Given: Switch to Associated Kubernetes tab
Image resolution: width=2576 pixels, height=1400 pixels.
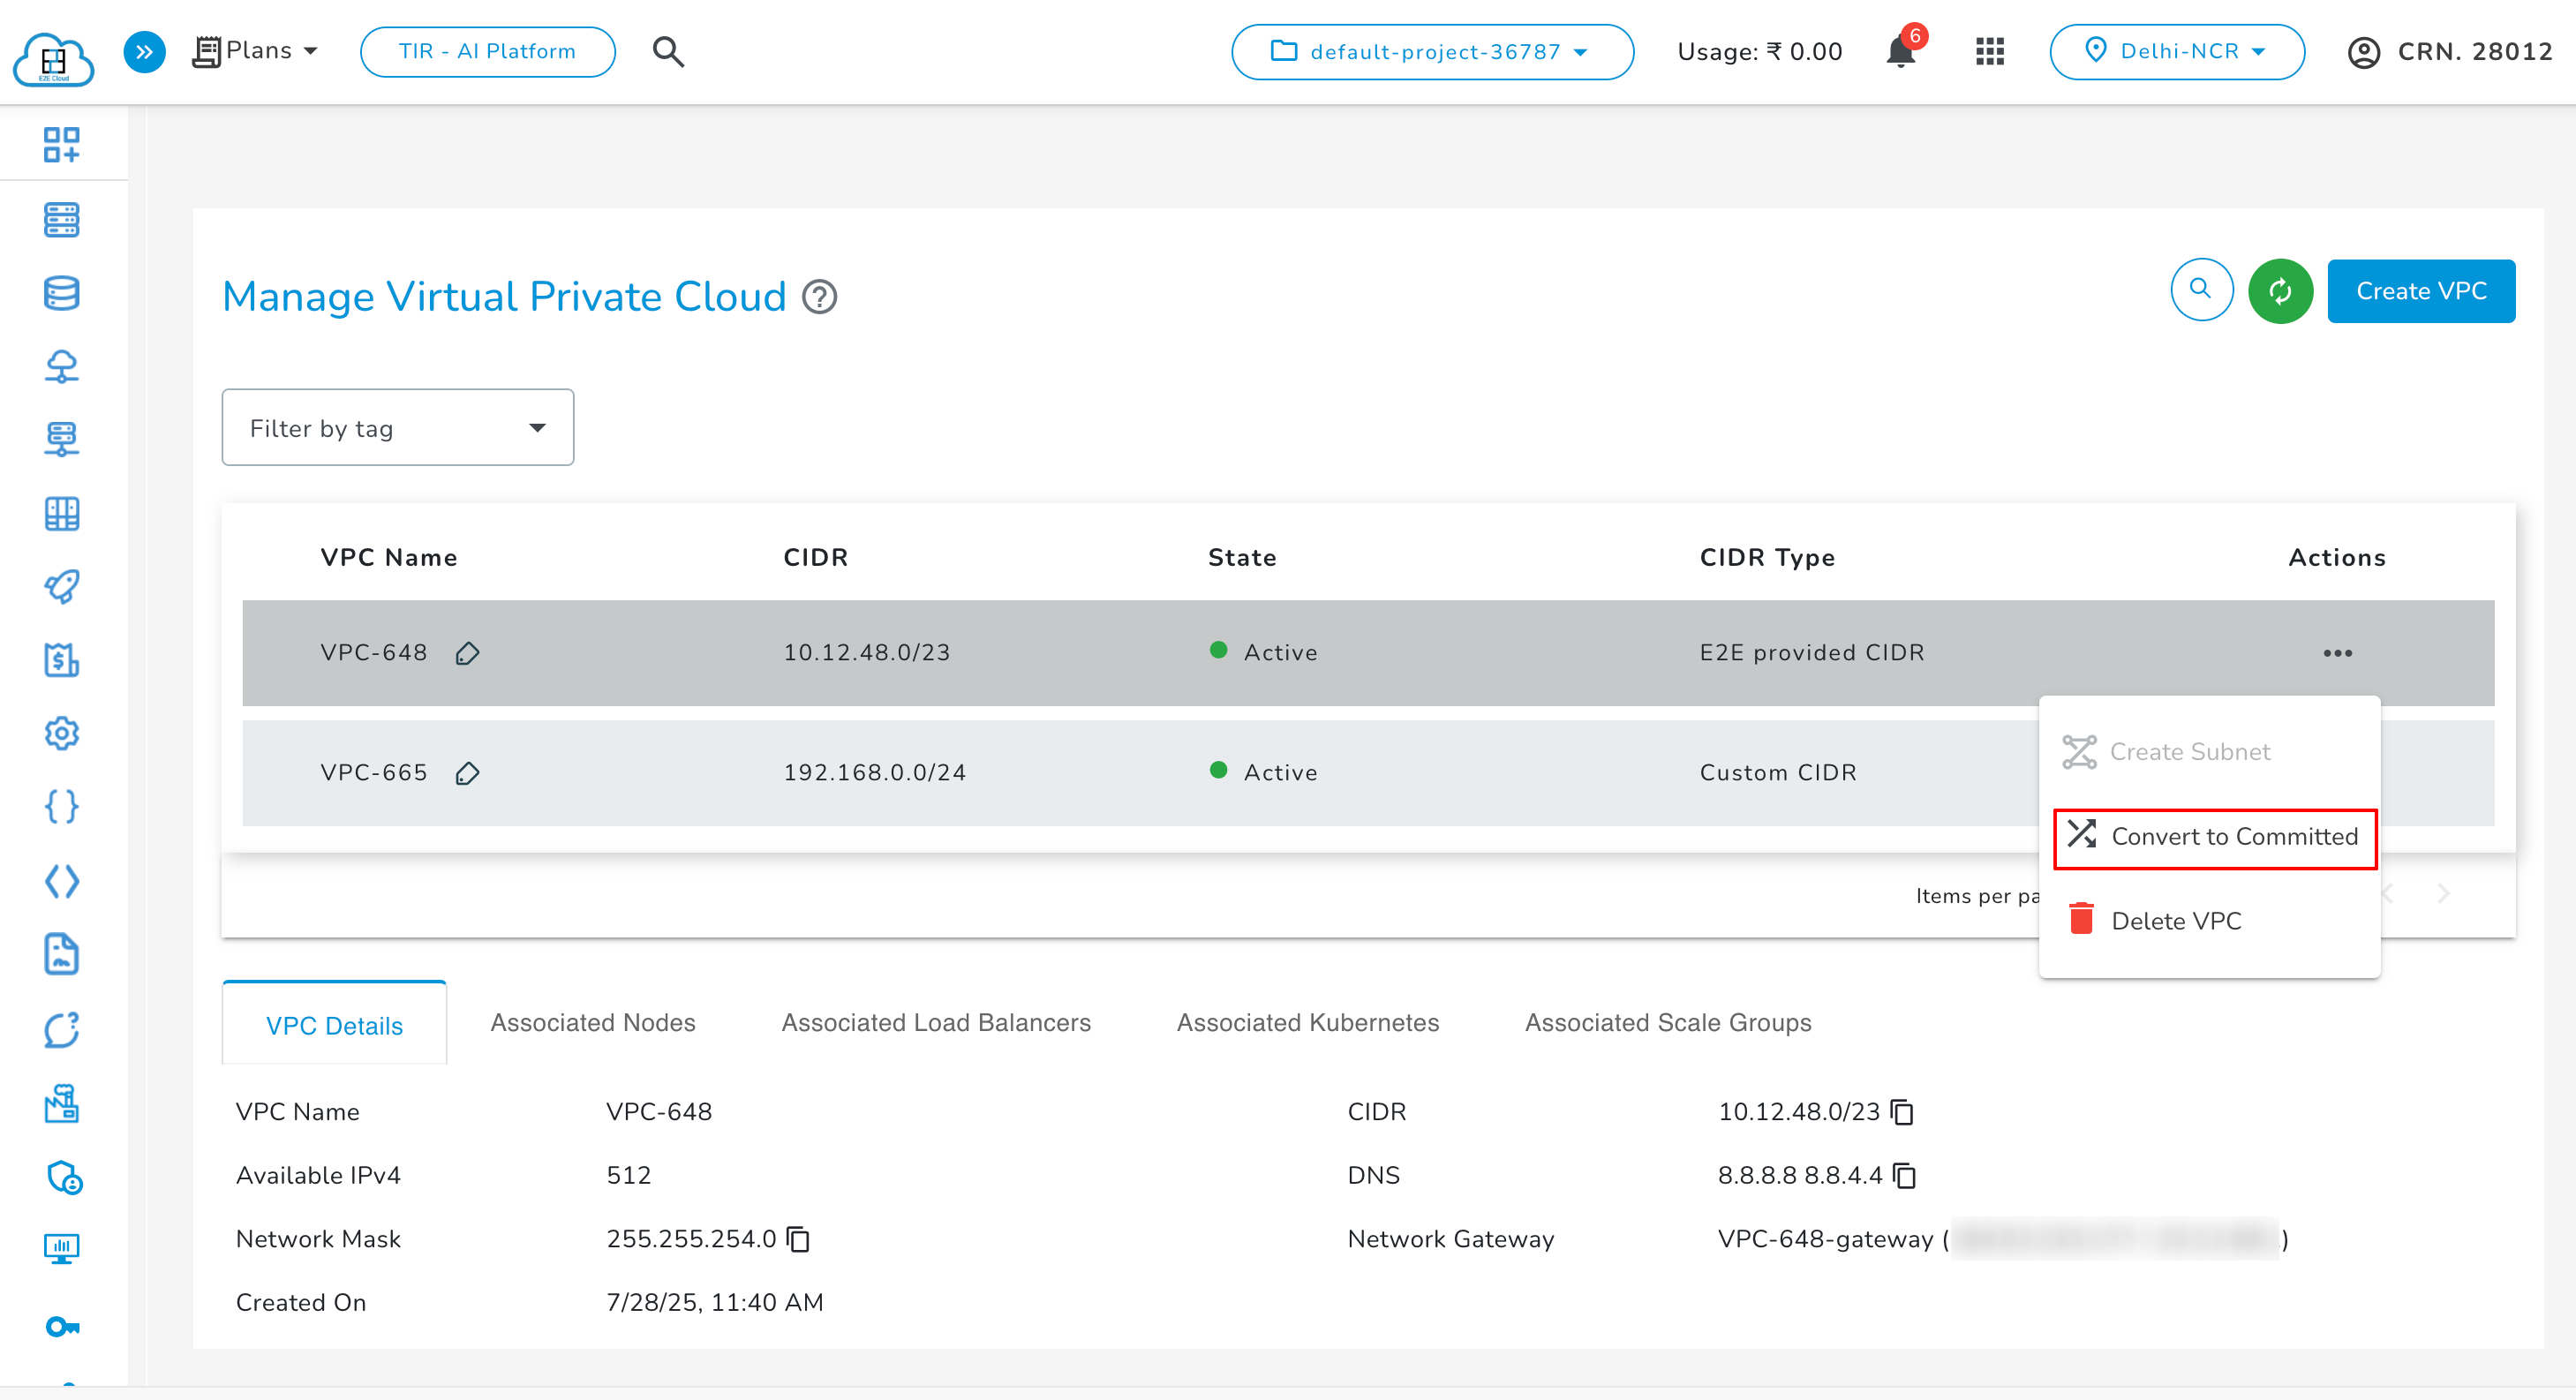Looking at the screenshot, I should tap(1307, 1023).
